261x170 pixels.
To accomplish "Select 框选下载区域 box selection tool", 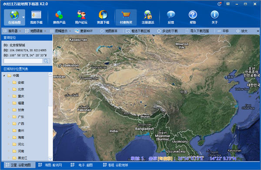I will pos(138,31).
